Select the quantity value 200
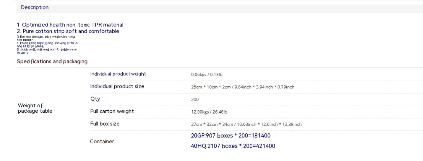423x161 pixels. tap(195, 99)
